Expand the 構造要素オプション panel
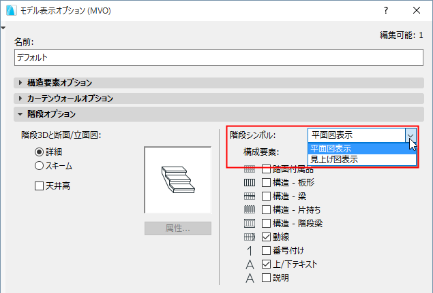Viewport: 433px width, 293px height. point(219,83)
